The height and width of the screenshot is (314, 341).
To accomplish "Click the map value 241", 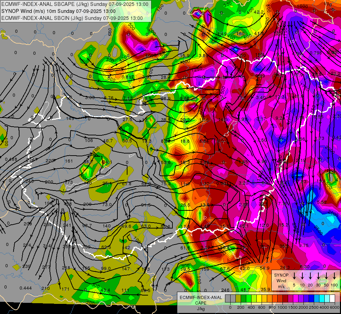I will (67, 225).
